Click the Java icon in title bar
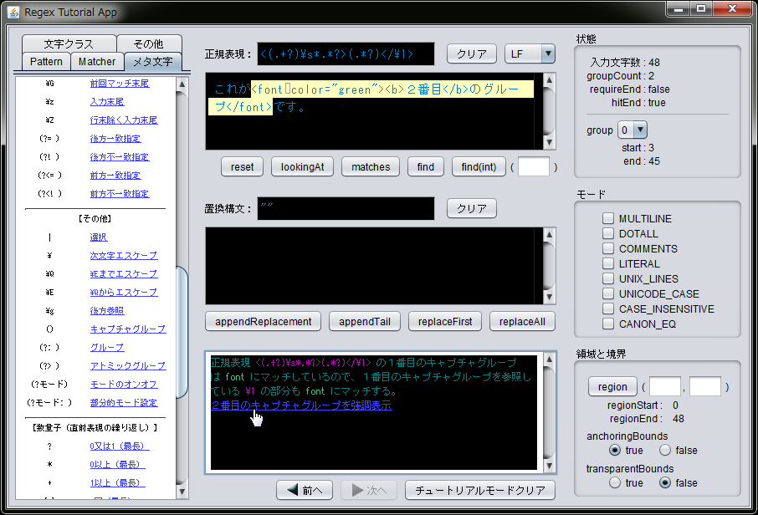Screen dimensions: 758x515 pyautogui.click(x=13, y=12)
